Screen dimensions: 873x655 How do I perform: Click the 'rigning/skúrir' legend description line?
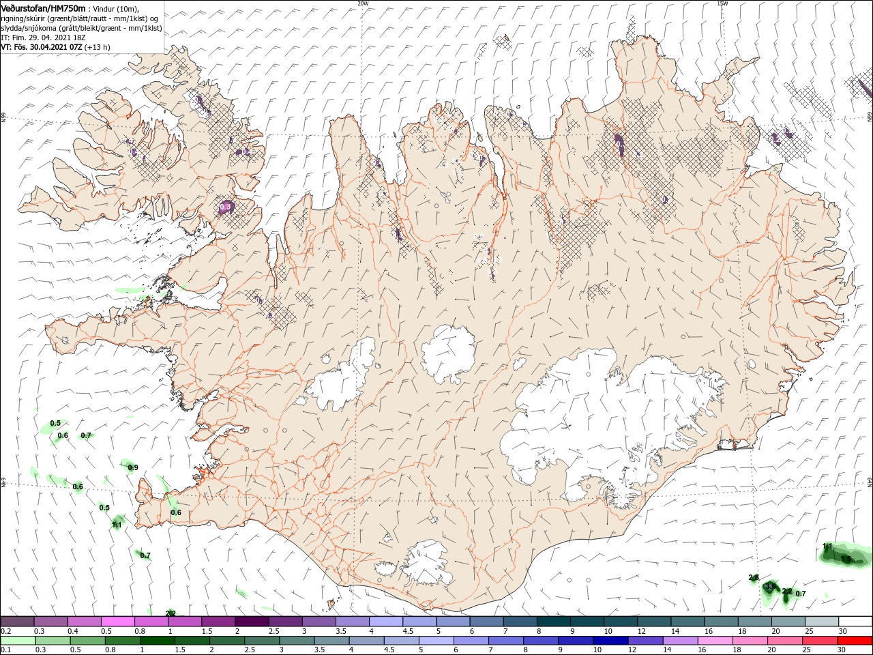pyautogui.click(x=80, y=18)
